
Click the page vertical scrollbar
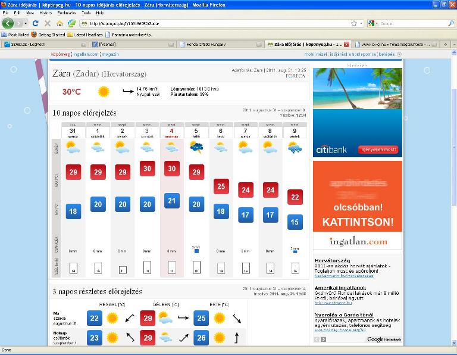point(453,179)
